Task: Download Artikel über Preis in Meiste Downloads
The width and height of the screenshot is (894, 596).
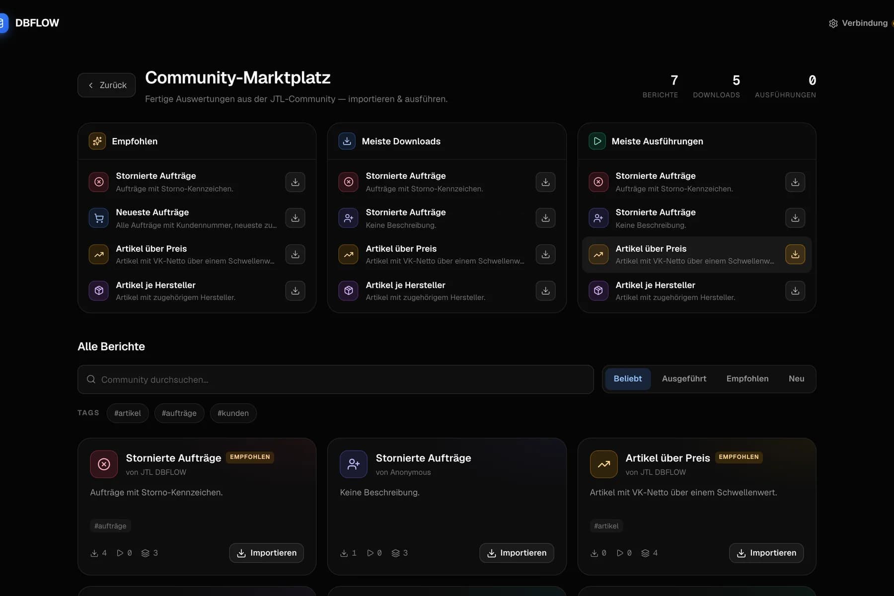Action: point(545,254)
